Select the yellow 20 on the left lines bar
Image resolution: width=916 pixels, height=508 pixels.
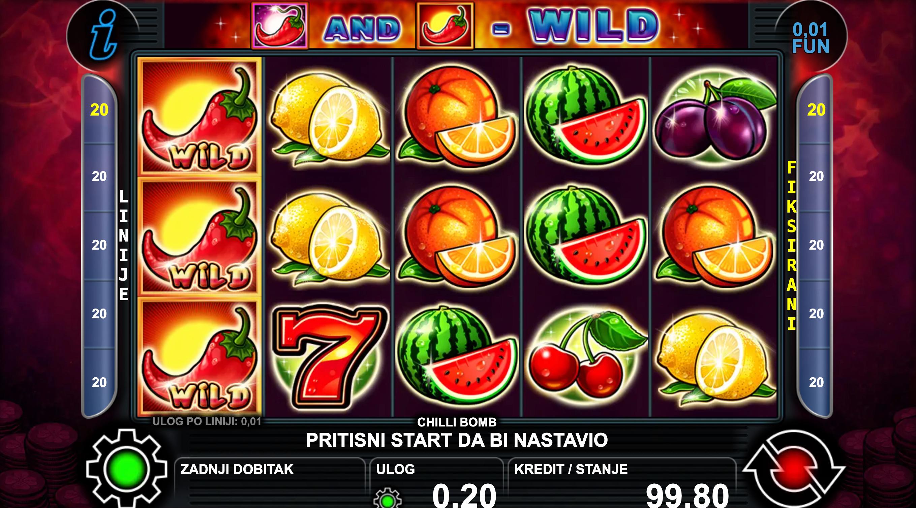click(99, 110)
